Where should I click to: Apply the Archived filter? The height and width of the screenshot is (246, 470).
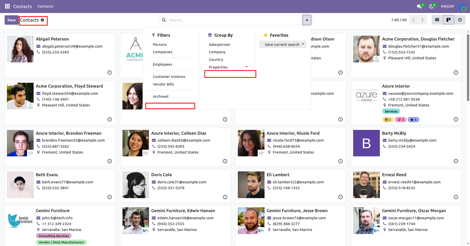click(x=161, y=97)
